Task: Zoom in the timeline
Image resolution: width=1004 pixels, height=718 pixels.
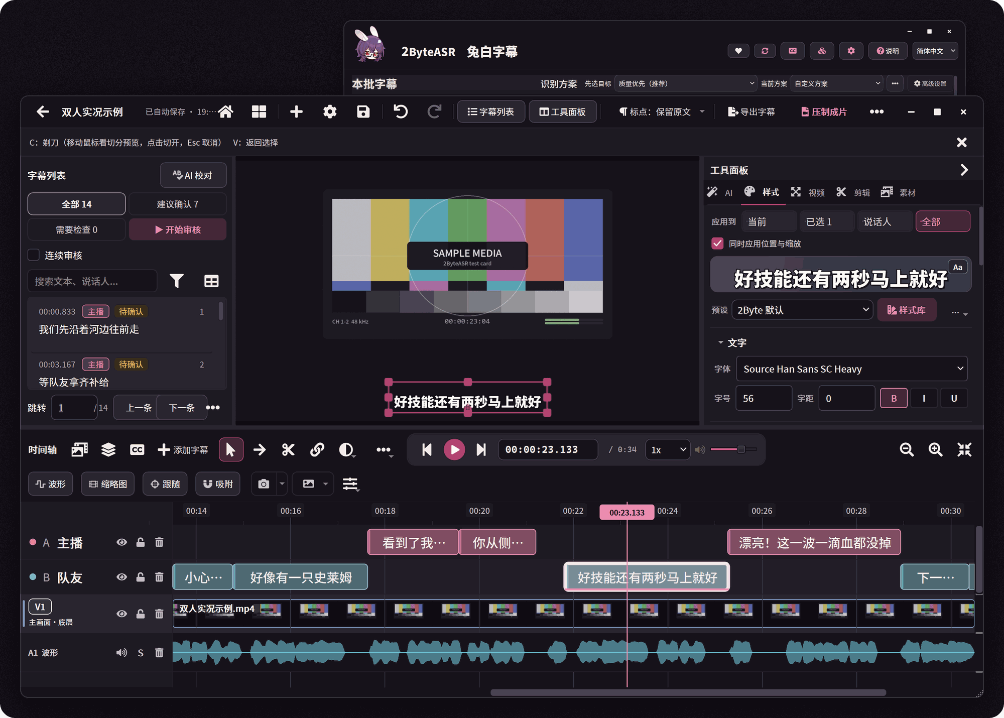Action: coord(935,449)
